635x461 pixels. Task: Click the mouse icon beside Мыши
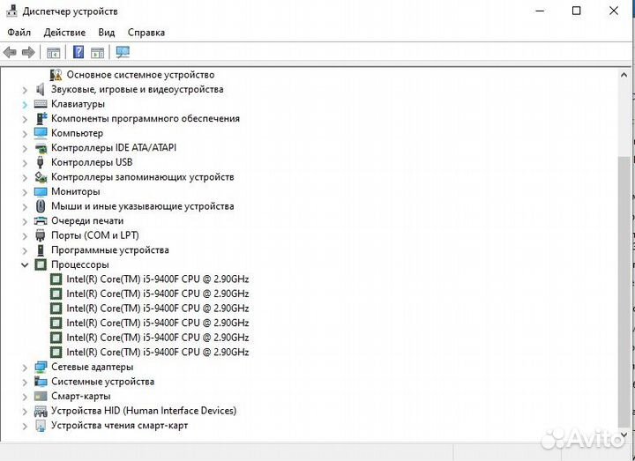point(40,206)
